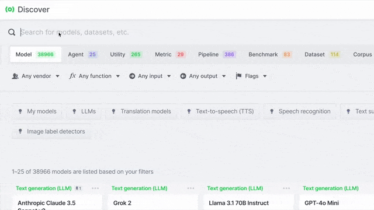
Task: Open the Pipeline tab
Action: 217,54
